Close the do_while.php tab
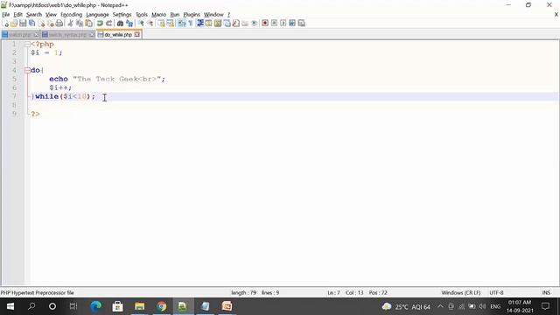 tap(137, 35)
